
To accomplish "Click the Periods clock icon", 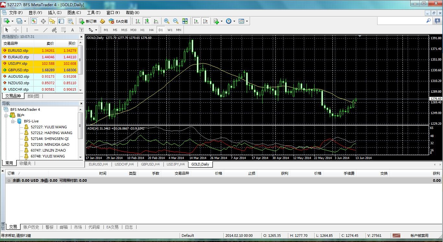I will 229,21.
